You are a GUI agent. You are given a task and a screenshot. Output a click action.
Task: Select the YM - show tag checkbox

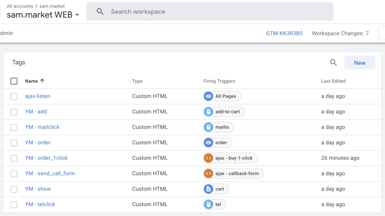tap(14, 189)
